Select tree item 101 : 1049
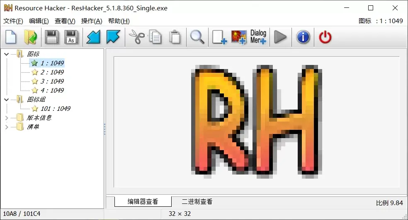Screen dimensions: 408x220 (x=56, y=108)
